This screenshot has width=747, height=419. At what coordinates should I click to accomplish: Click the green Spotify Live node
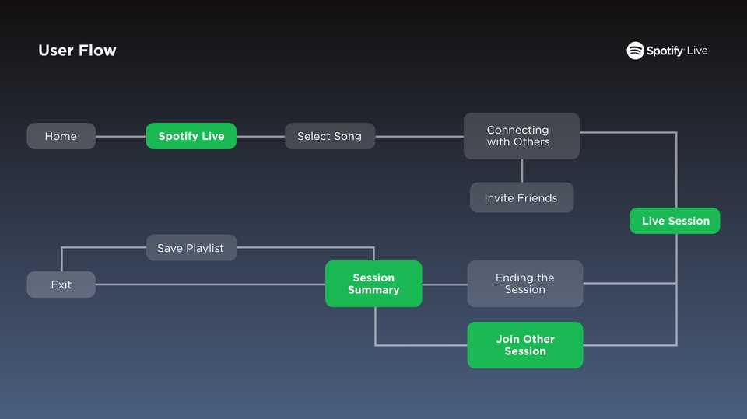[191, 136]
